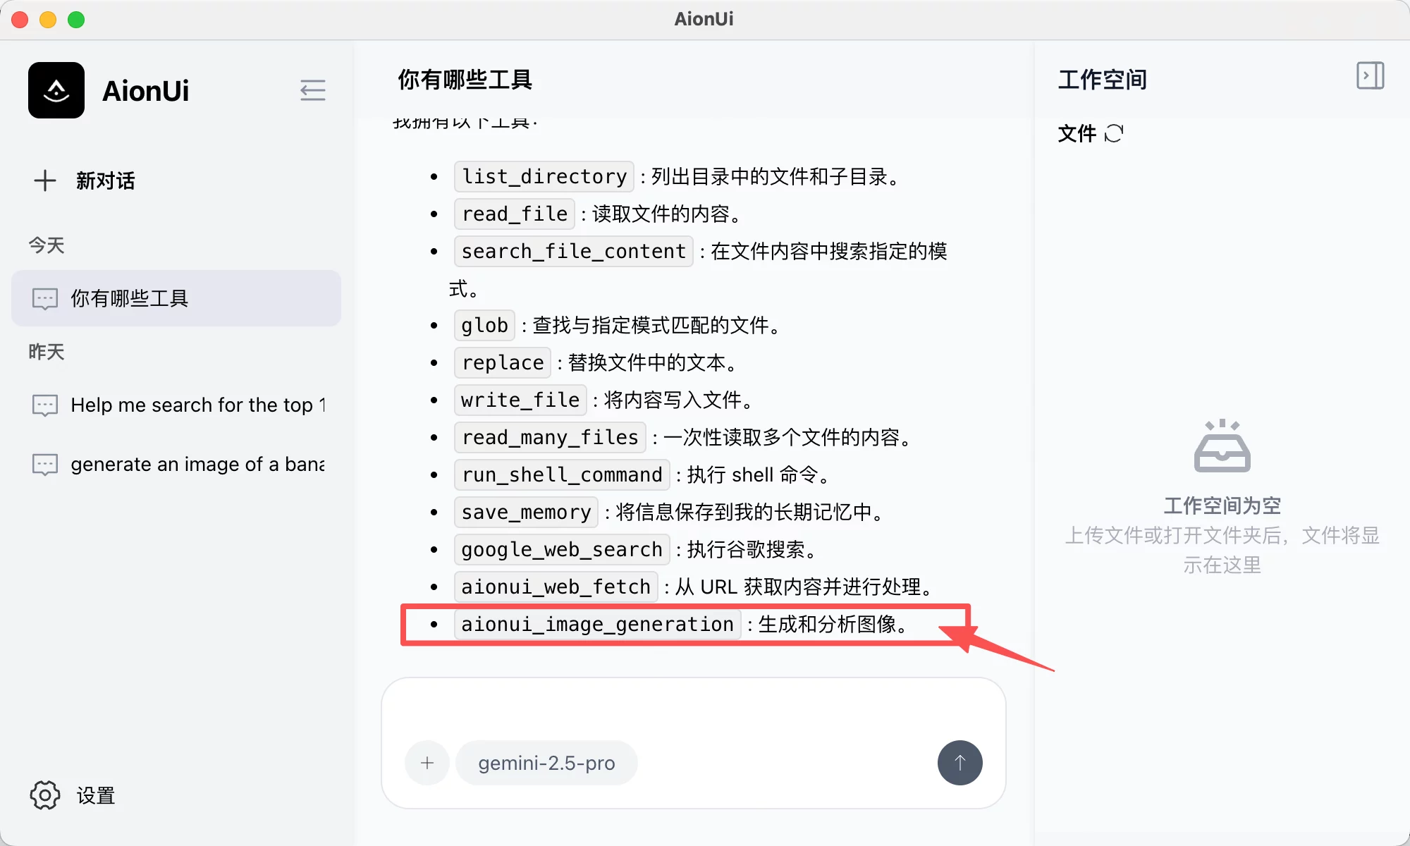This screenshot has width=1410, height=846.
Task: Click the list_directory tool name
Action: (544, 176)
